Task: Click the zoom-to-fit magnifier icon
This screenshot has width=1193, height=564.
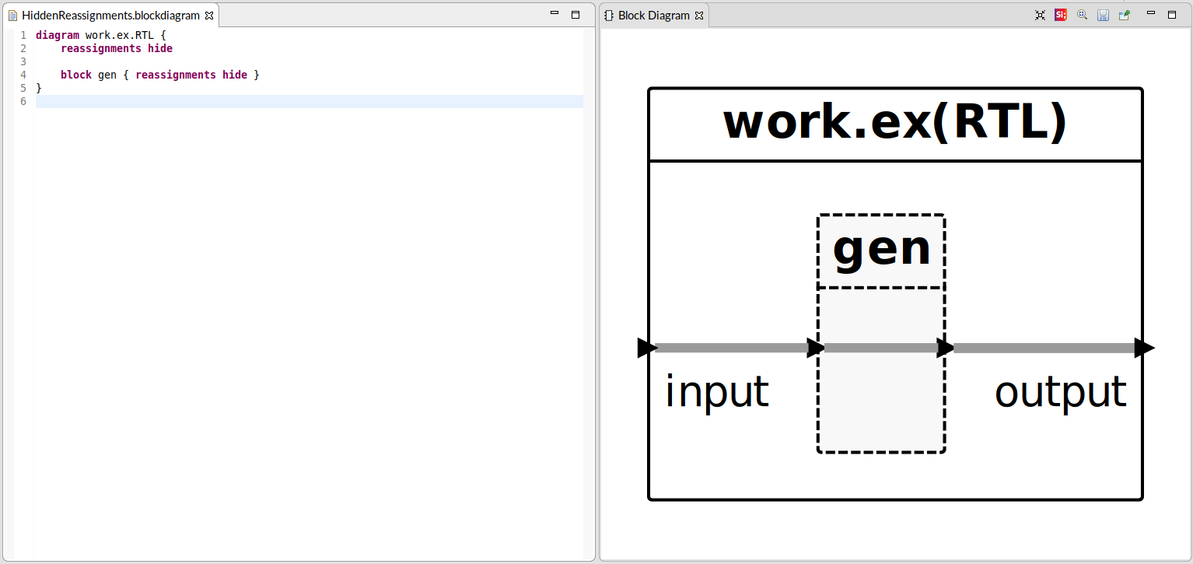Action: 1082,15
